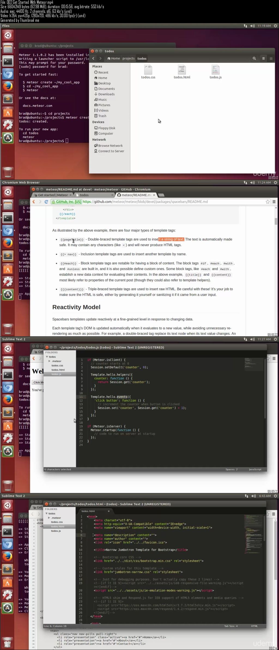Click the search icon in the Files toolbar
This screenshot has width=279, height=650.
pos(254,58)
